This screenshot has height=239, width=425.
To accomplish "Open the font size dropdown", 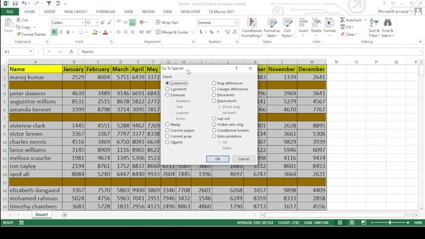I will point(96,23).
